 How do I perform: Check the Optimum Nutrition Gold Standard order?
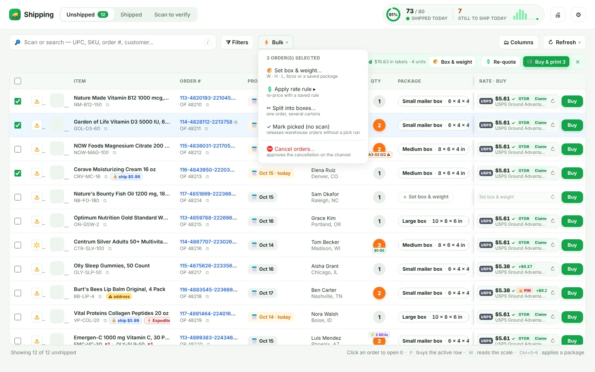pyautogui.click(x=18, y=221)
